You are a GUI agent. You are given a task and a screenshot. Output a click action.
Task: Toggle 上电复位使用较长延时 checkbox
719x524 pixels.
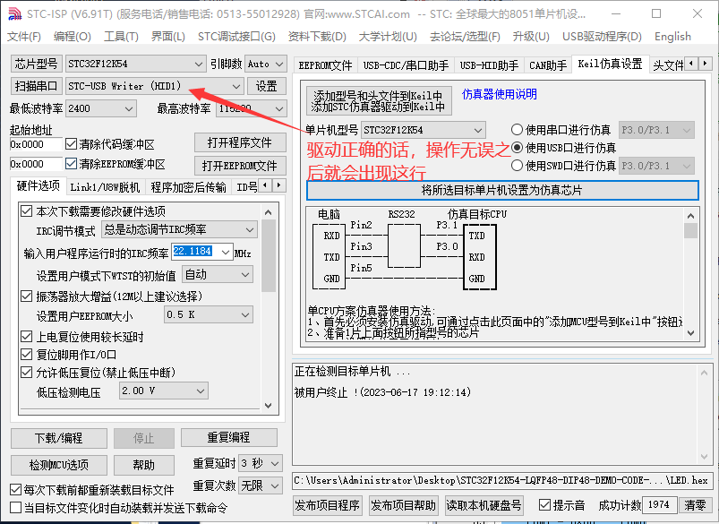[x=27, y=337]
